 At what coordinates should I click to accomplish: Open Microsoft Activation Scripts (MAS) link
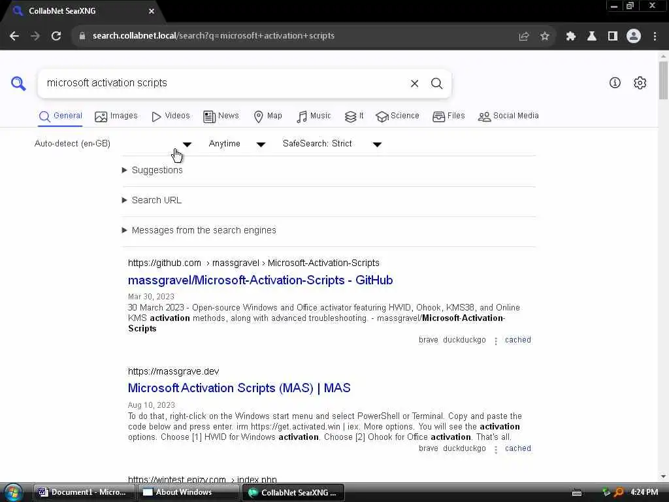point(239,388)
